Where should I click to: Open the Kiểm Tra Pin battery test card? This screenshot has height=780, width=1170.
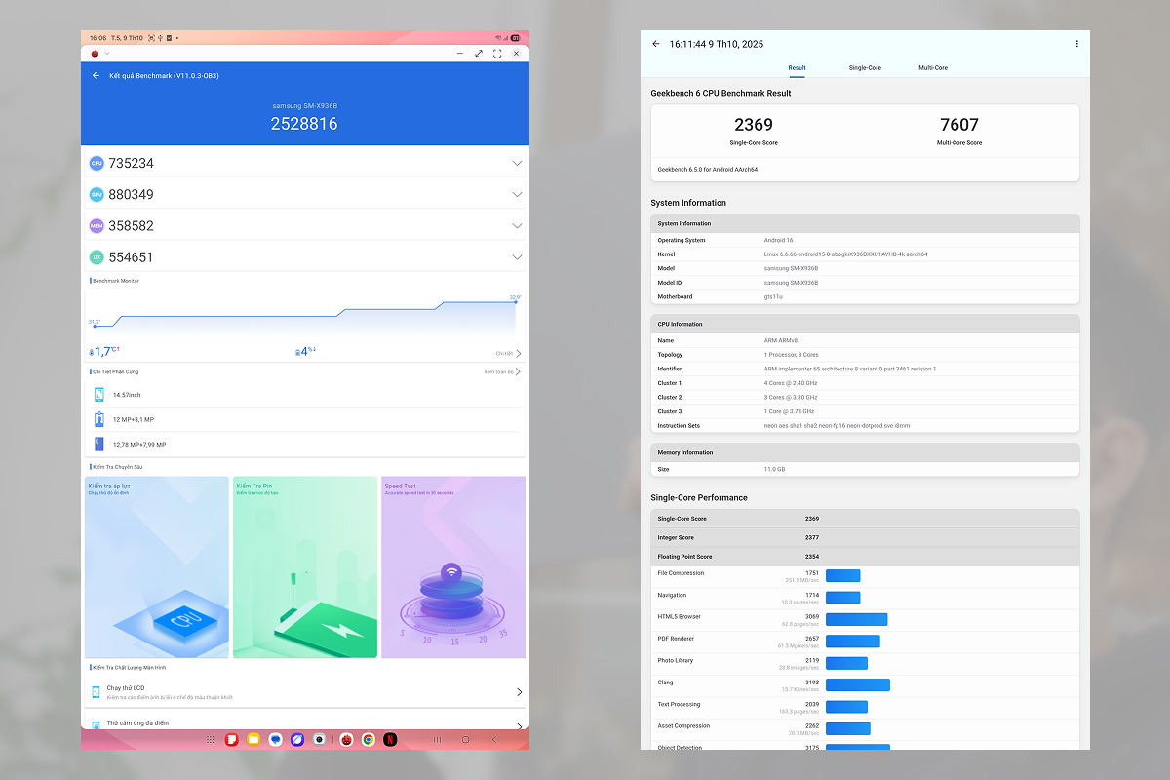[x=305, y=566]
